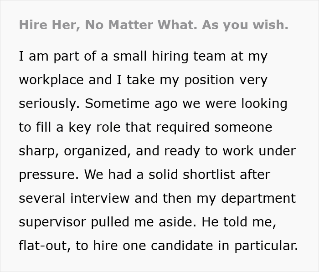Click the word "workplace" in the paragraph
The width and height of the screenshot is (319, 272).
coord(51,81)
